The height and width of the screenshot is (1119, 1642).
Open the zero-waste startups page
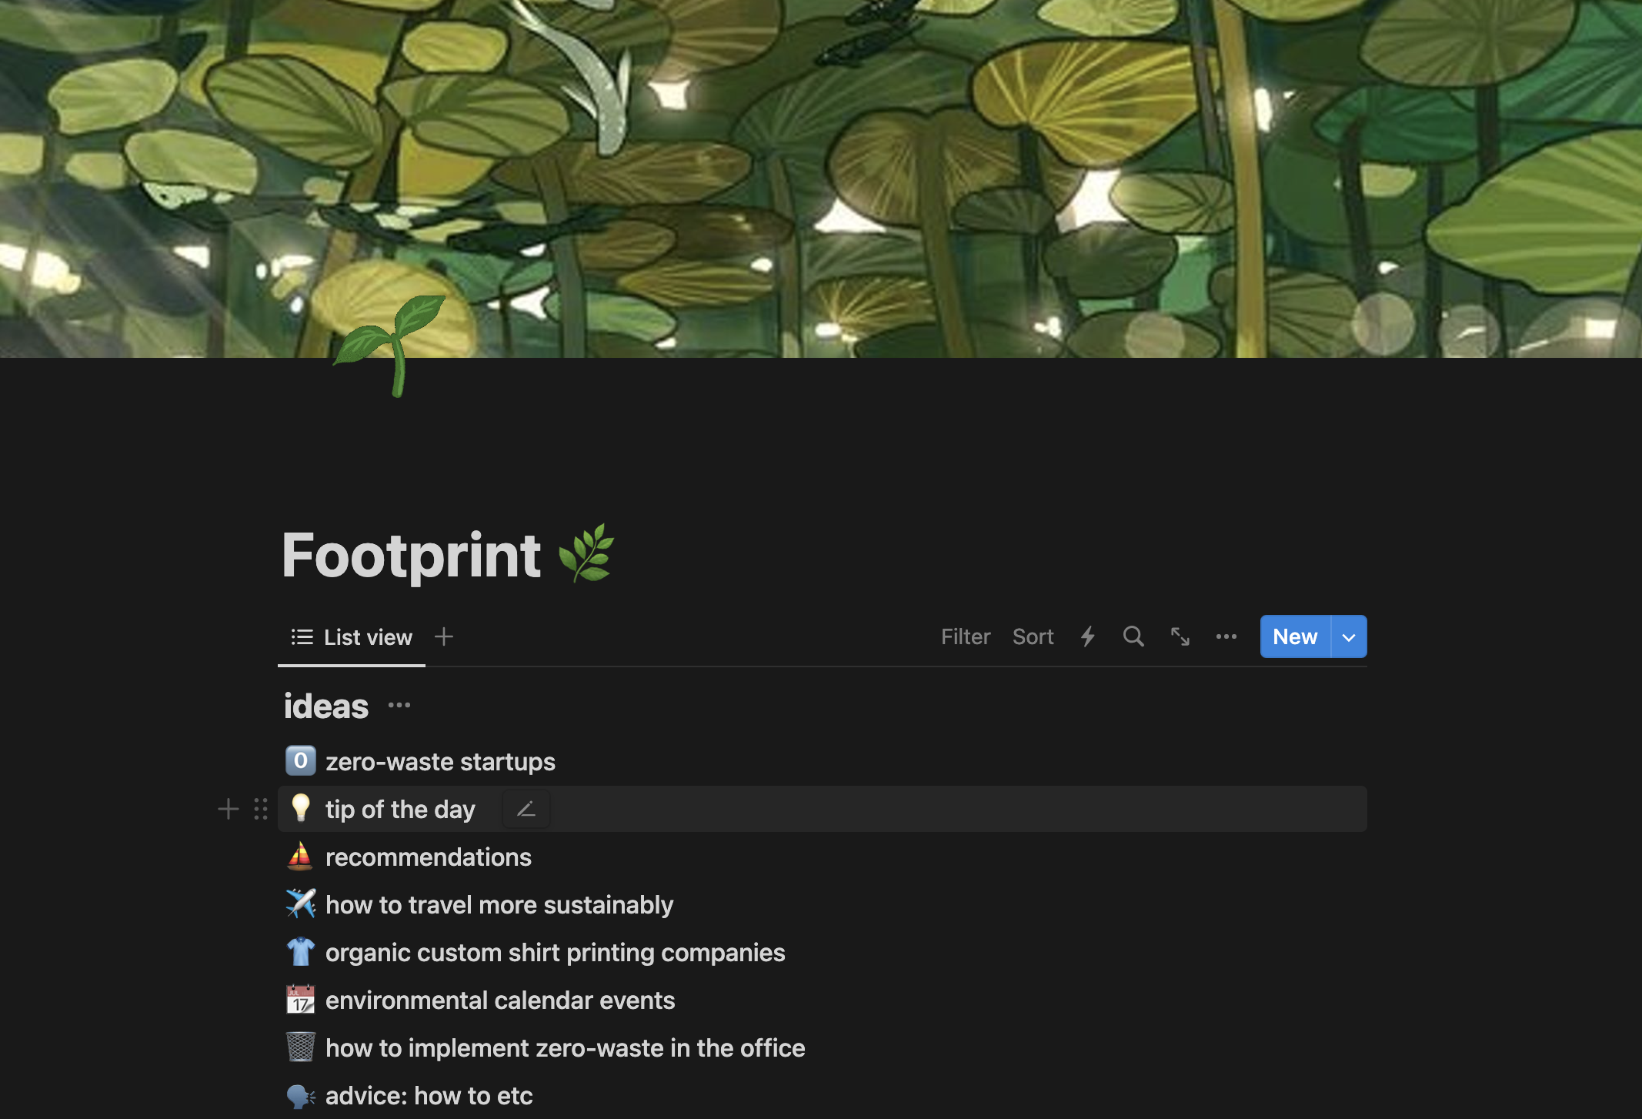click(x=440, y=762)
